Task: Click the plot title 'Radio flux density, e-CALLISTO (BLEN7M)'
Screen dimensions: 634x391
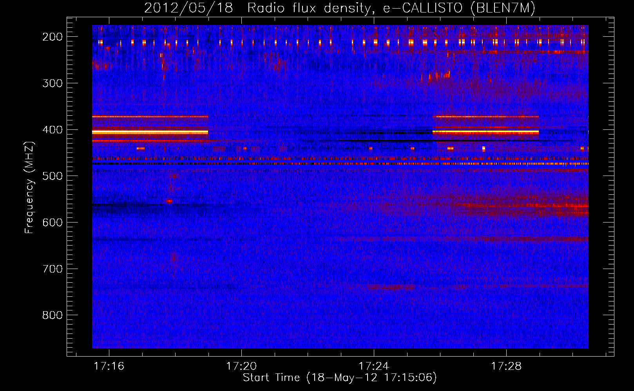Action: [x=391, y=8]
